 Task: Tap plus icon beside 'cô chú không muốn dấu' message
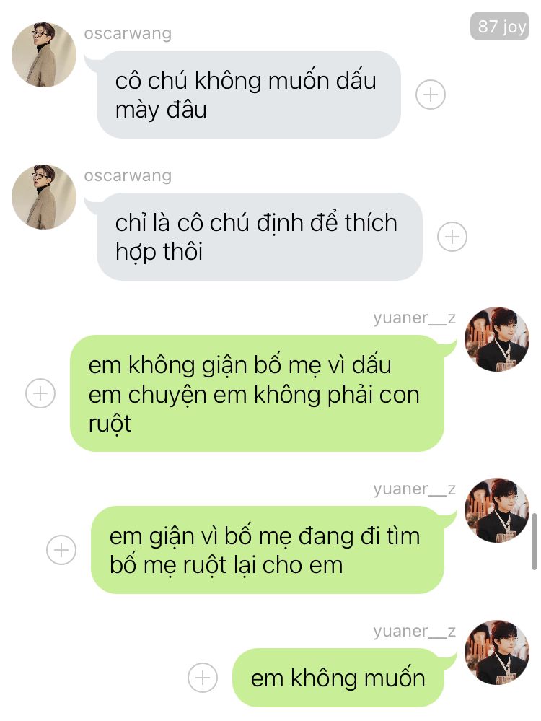point(430,95)
